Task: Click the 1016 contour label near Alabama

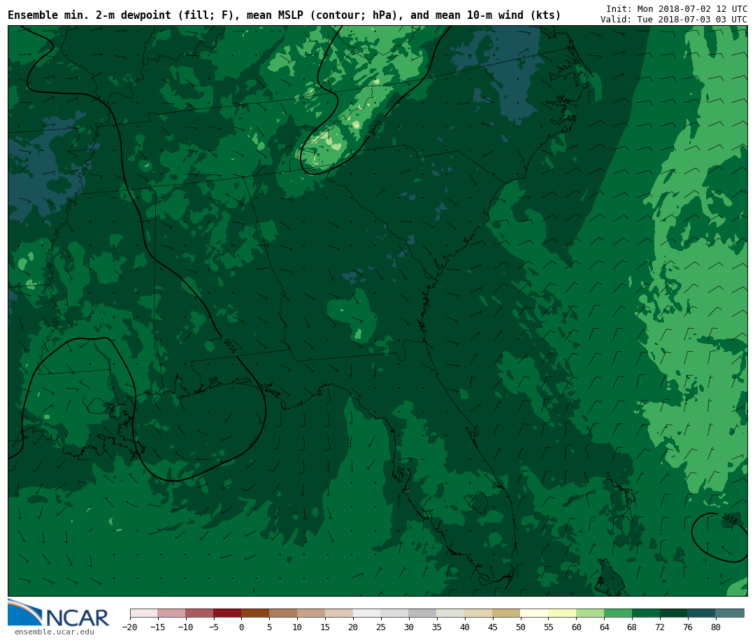Action: click(230, 346)
